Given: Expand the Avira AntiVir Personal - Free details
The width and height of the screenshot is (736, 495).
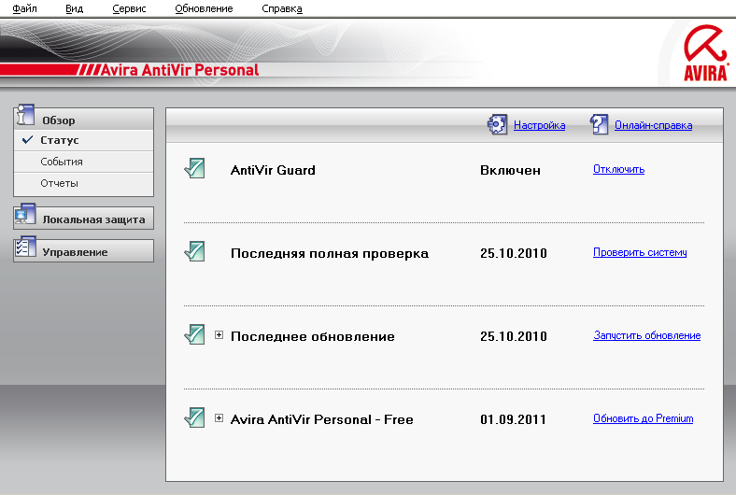Looking at the screenshot, I should tap(219, 418).
